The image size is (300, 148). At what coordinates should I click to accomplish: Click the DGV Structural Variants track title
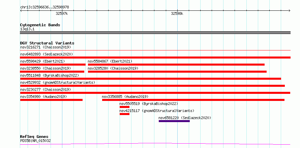47,43
